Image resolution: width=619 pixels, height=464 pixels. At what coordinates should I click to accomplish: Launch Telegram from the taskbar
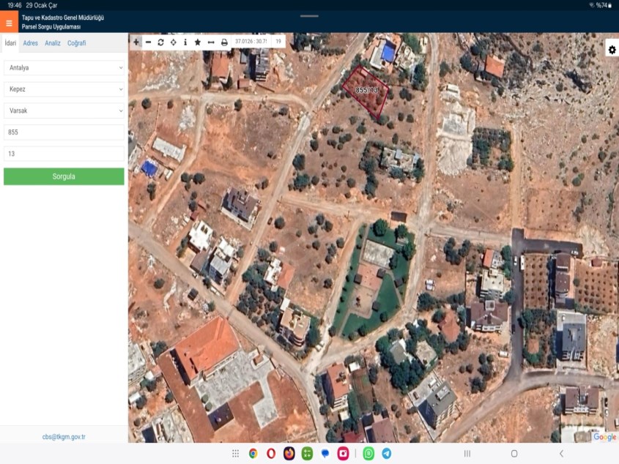coord(386,454)
